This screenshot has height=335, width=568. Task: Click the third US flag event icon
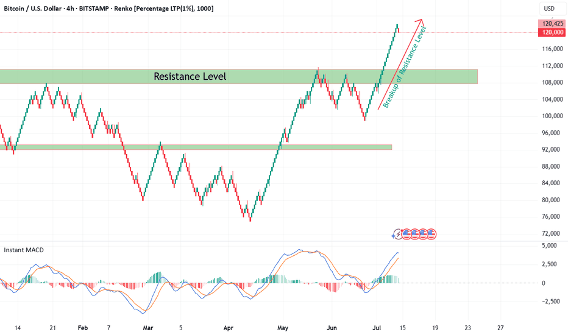coord(423,234)
